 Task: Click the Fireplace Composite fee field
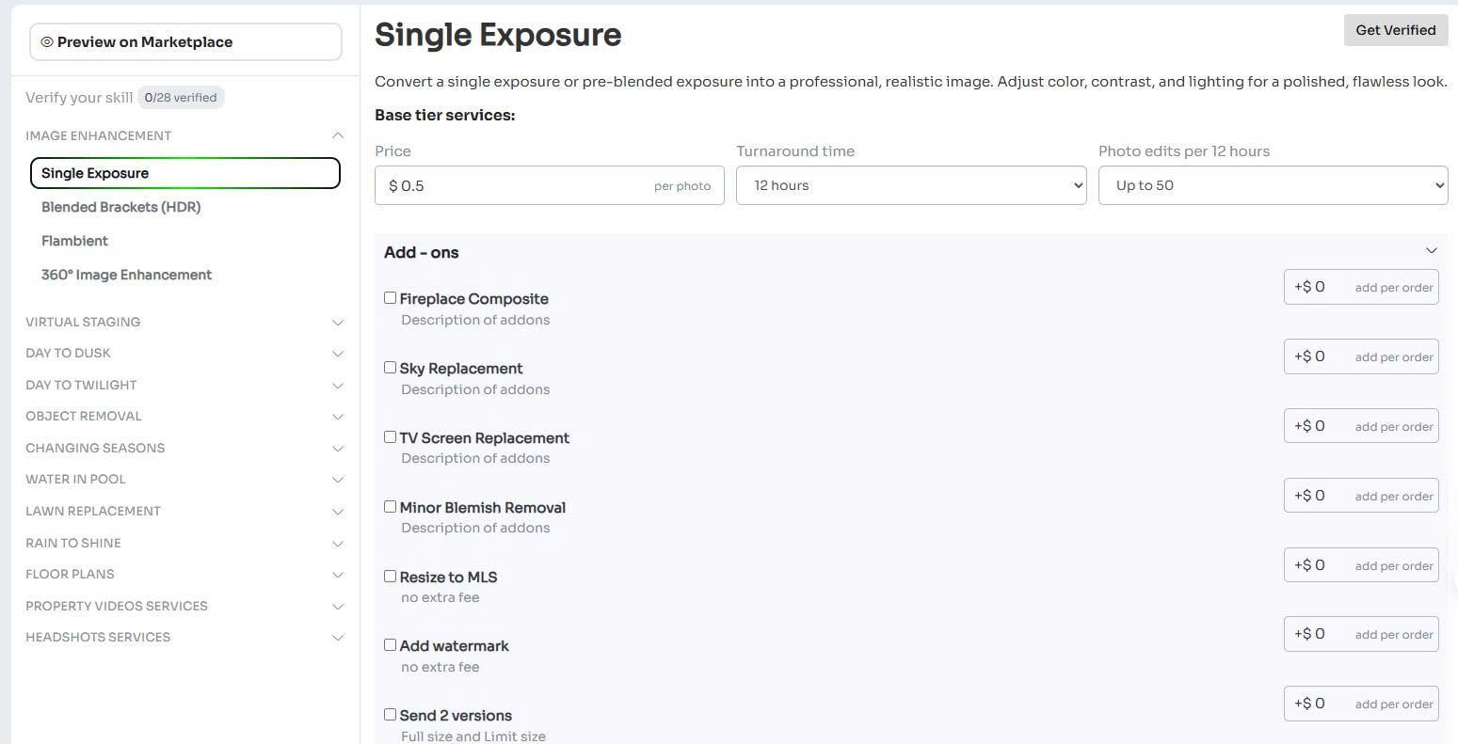[1318, 286]
